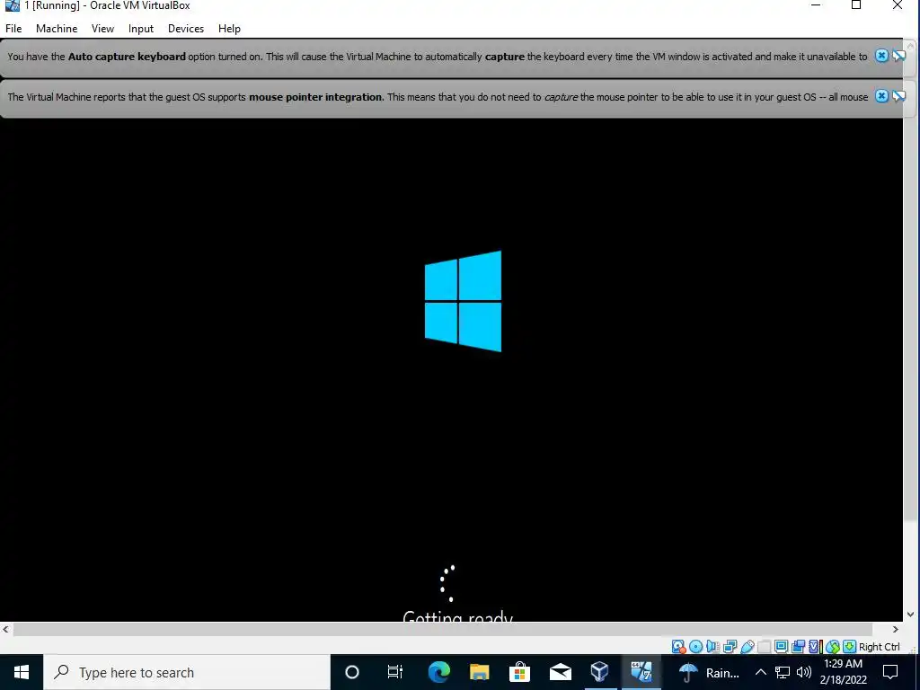Viewport: 920px width, 690px height.
Task: Click the horizontal scrollbar right arrow
Action: (x=896, y=629)
